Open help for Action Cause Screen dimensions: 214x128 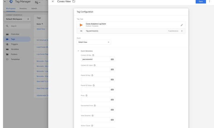[x=92, y=126]
